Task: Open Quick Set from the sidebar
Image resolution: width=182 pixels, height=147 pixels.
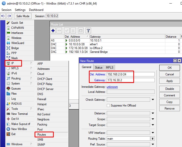Action: click(x=20, y=23)
